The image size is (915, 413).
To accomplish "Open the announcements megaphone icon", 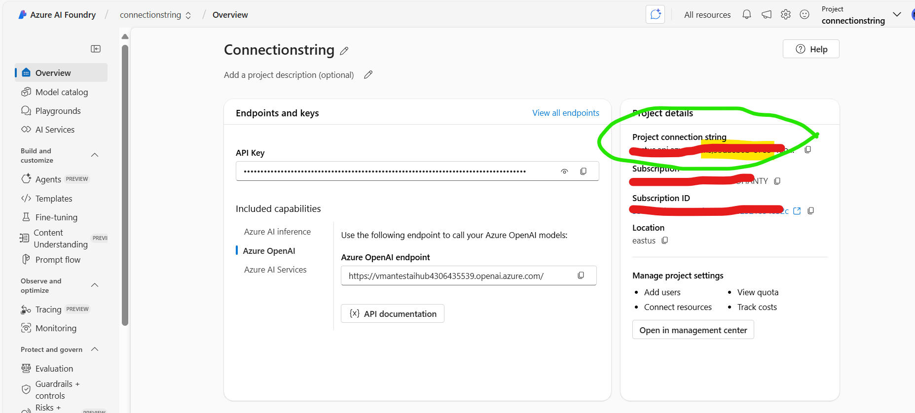I will [x=767, y=15].
